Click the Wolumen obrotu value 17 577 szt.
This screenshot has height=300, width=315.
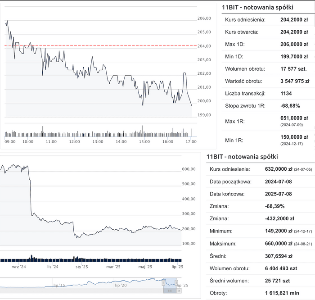coord(293,69)
